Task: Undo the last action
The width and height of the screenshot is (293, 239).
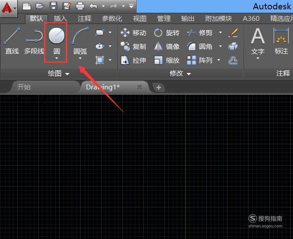Action: [94, 6]
